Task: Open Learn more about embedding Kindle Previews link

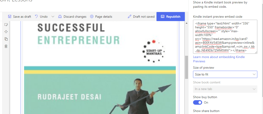Action: [219, 59]
